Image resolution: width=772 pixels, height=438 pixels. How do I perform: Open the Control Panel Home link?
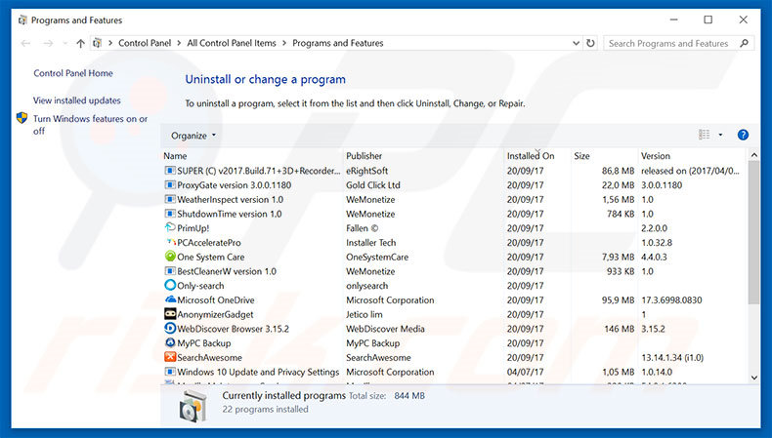point(73,73)
